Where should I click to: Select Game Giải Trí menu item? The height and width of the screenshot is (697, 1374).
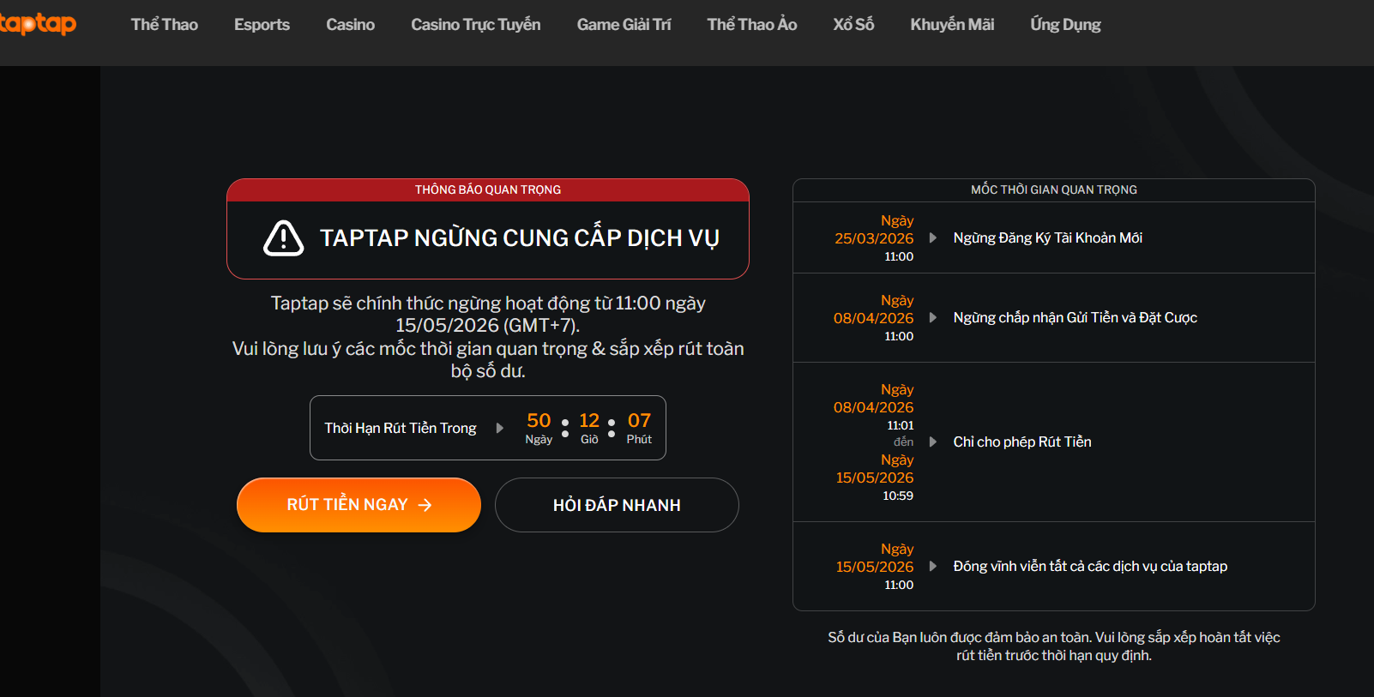pos(624,25)
